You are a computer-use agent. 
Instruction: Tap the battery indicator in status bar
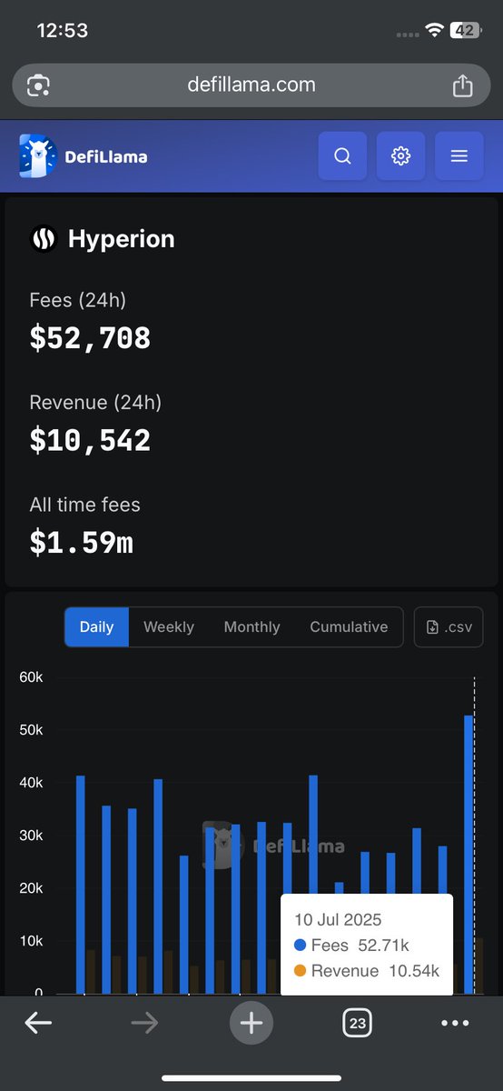tap(465, 30)
